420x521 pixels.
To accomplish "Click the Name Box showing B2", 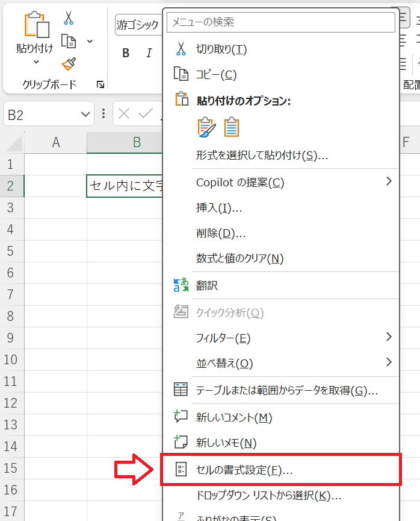I will (48, 115).
